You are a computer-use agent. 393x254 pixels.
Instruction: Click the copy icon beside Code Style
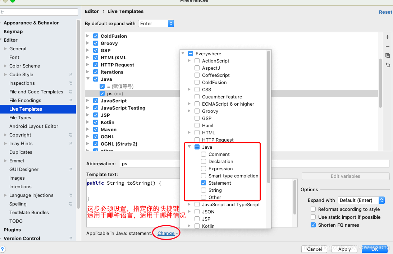71,75
